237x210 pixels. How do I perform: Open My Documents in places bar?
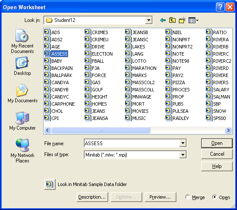(22, 93)
